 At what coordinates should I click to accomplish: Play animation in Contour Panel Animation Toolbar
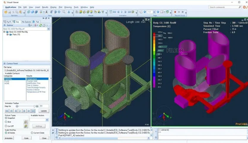coord(20,111)
